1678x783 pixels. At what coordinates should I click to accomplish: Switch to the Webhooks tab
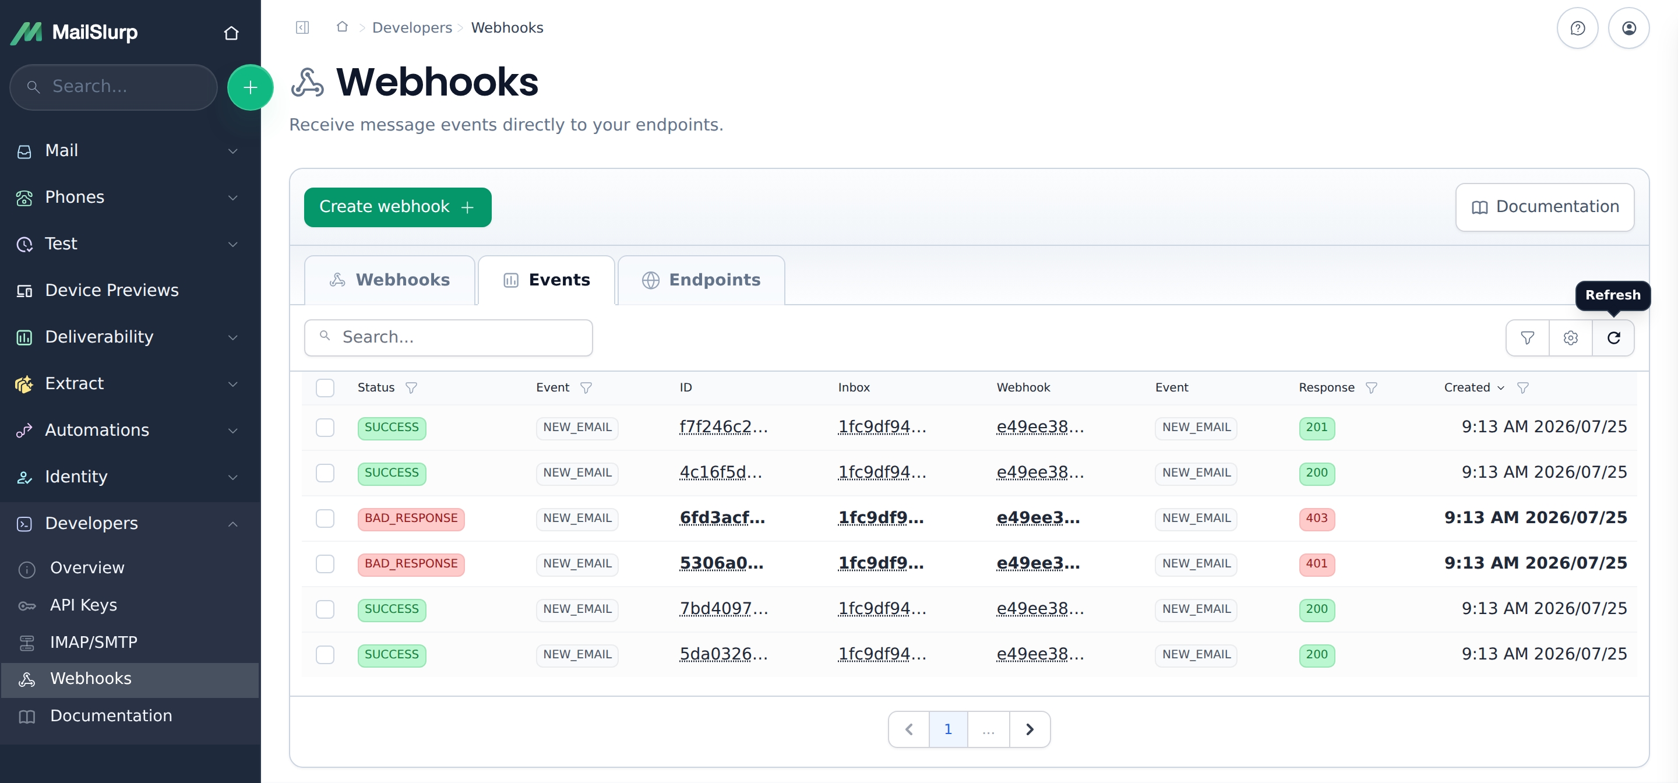pyautogui.click(x=390, y=280)
